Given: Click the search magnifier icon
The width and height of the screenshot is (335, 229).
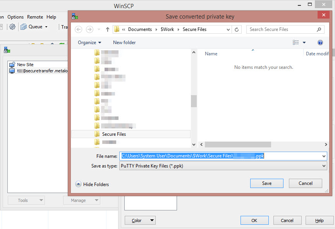Looking at the screenshot, I should pos(319,29).
